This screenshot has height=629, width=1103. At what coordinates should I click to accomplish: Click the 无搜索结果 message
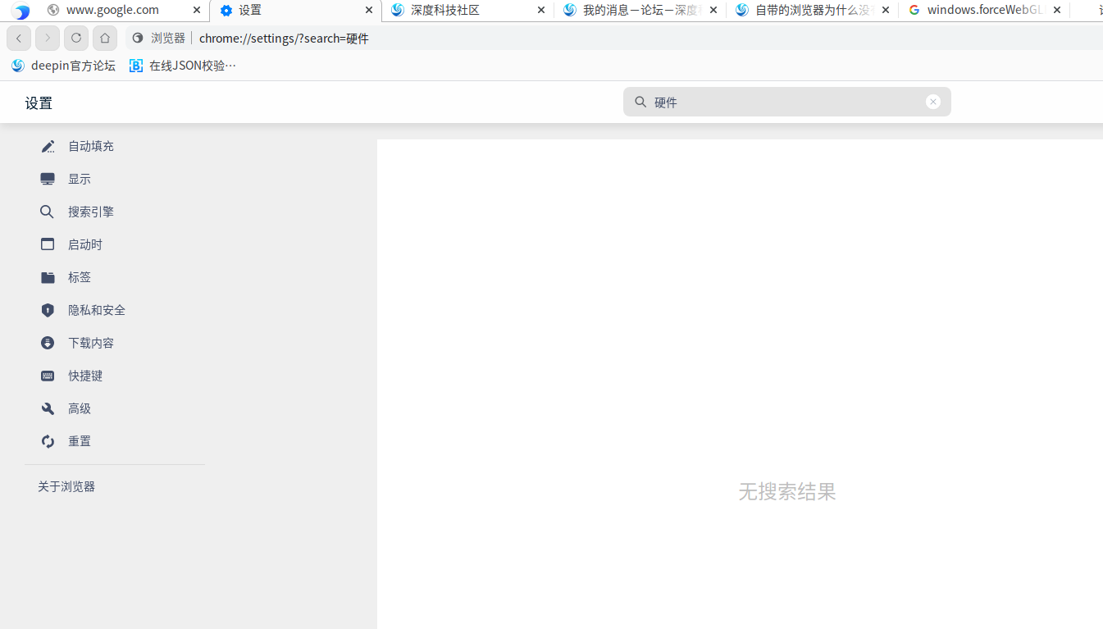(x=787, y=491)
